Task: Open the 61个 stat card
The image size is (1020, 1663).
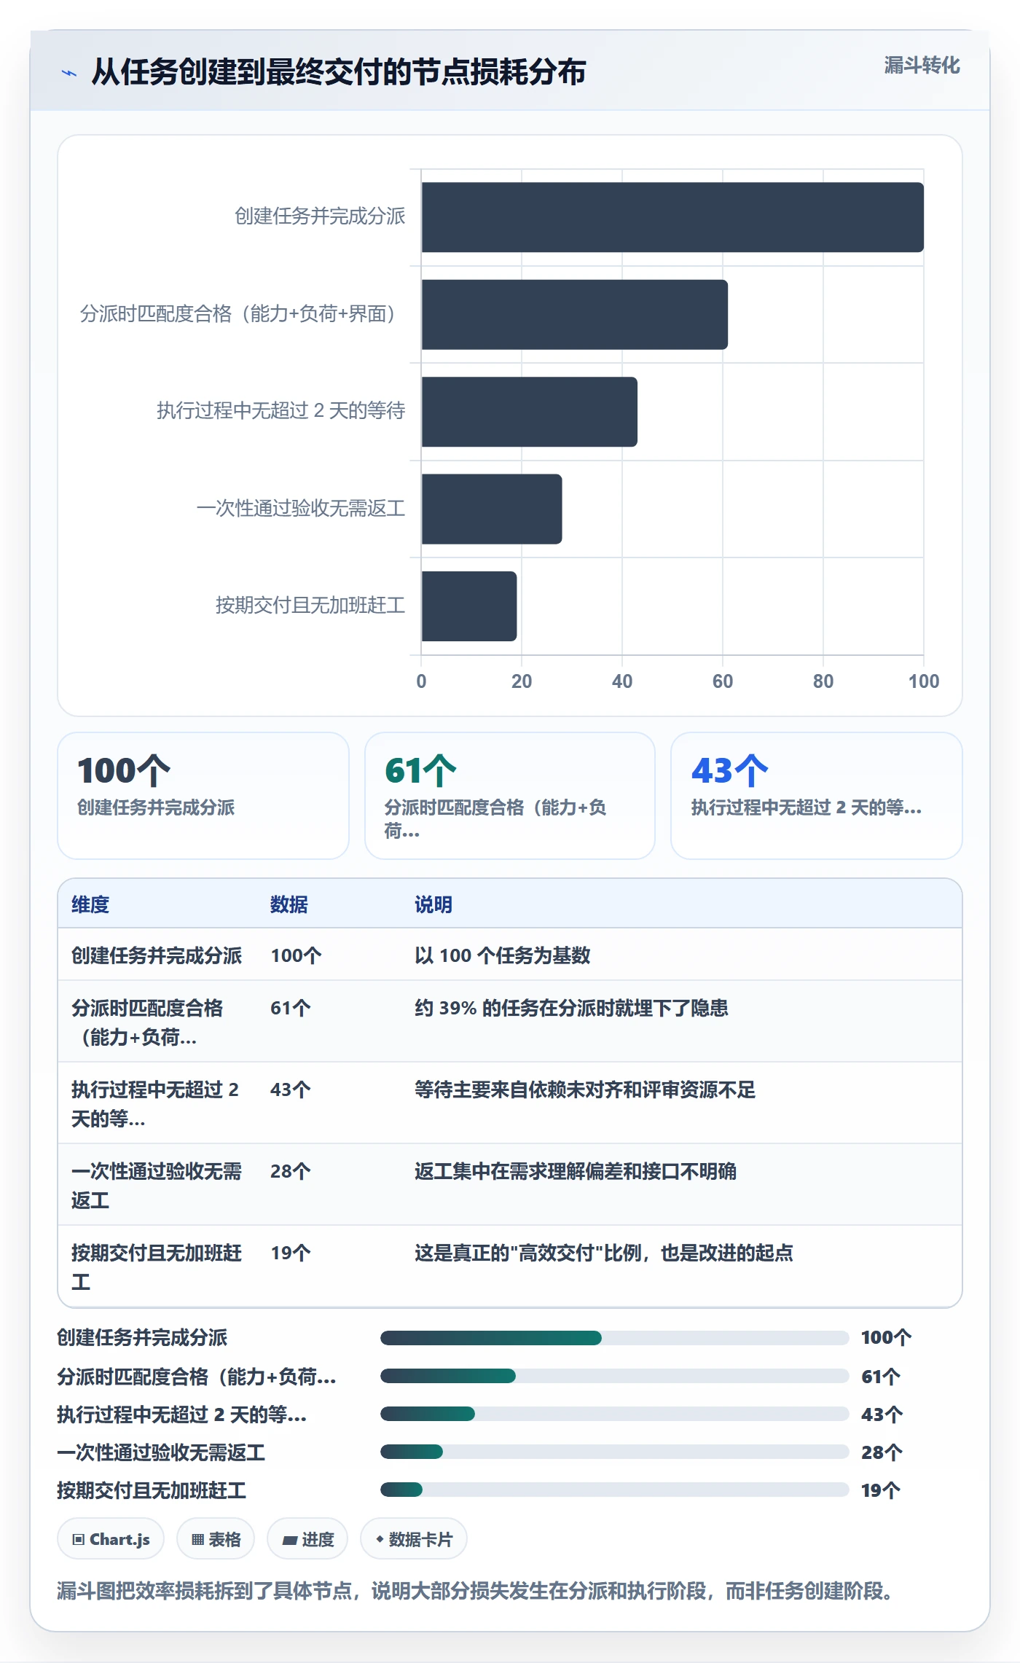Action: (x=510, y=796)
